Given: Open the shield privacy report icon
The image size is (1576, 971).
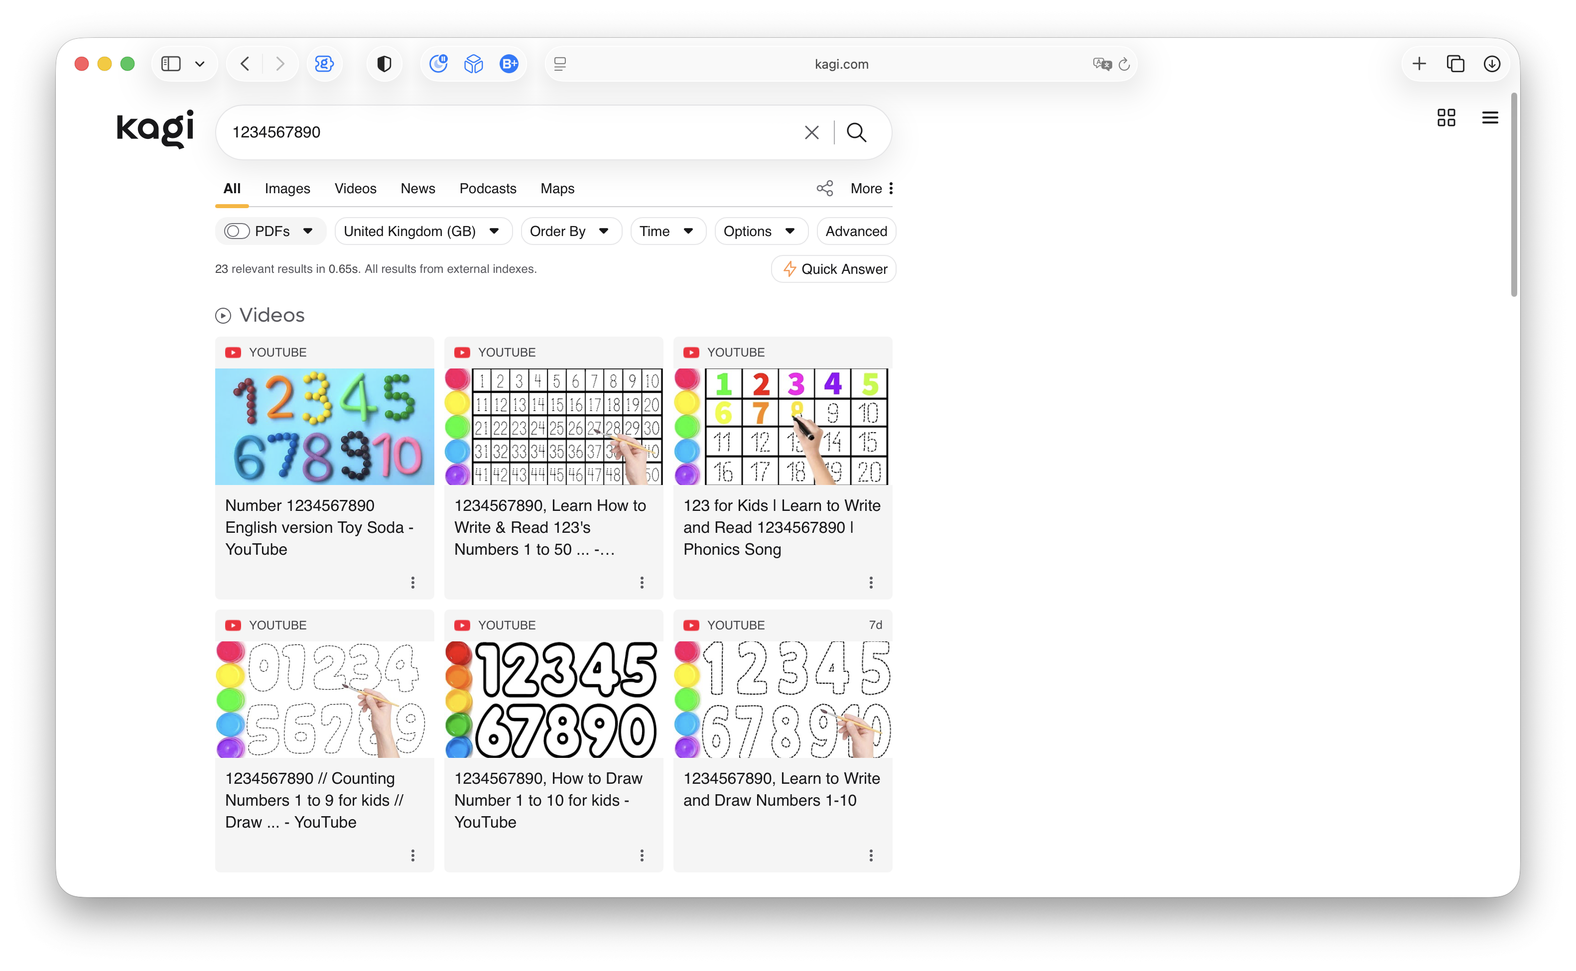Looking at the screenshot, I should pyautogui.click(x=384, y=64).
